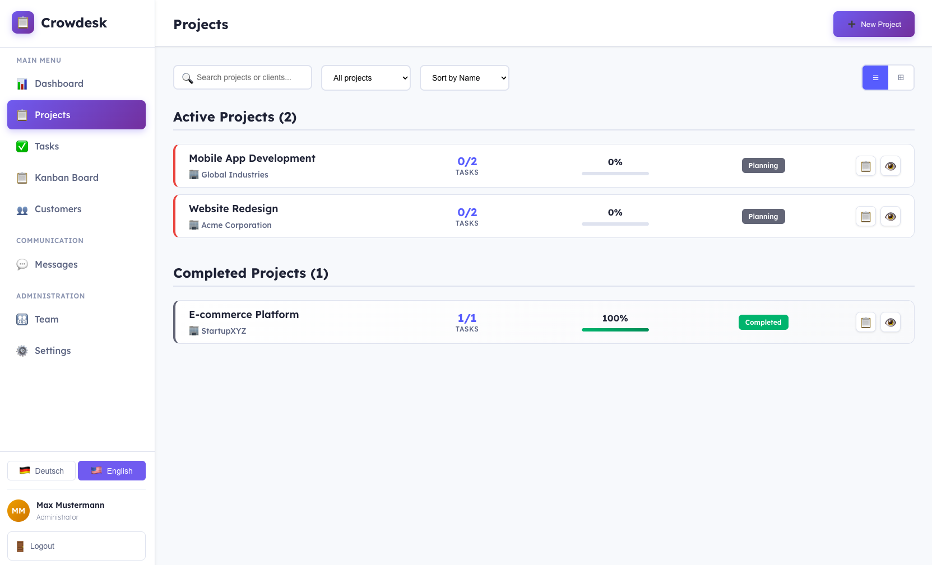Open the Team administration page
Screen dimensions: 932x565
(x=76, y=319)
